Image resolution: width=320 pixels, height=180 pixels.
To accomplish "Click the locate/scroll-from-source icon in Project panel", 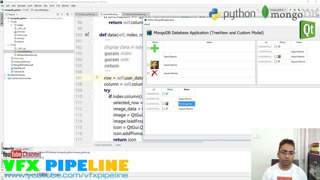I will pyautogui.click(x=57, y=14).
